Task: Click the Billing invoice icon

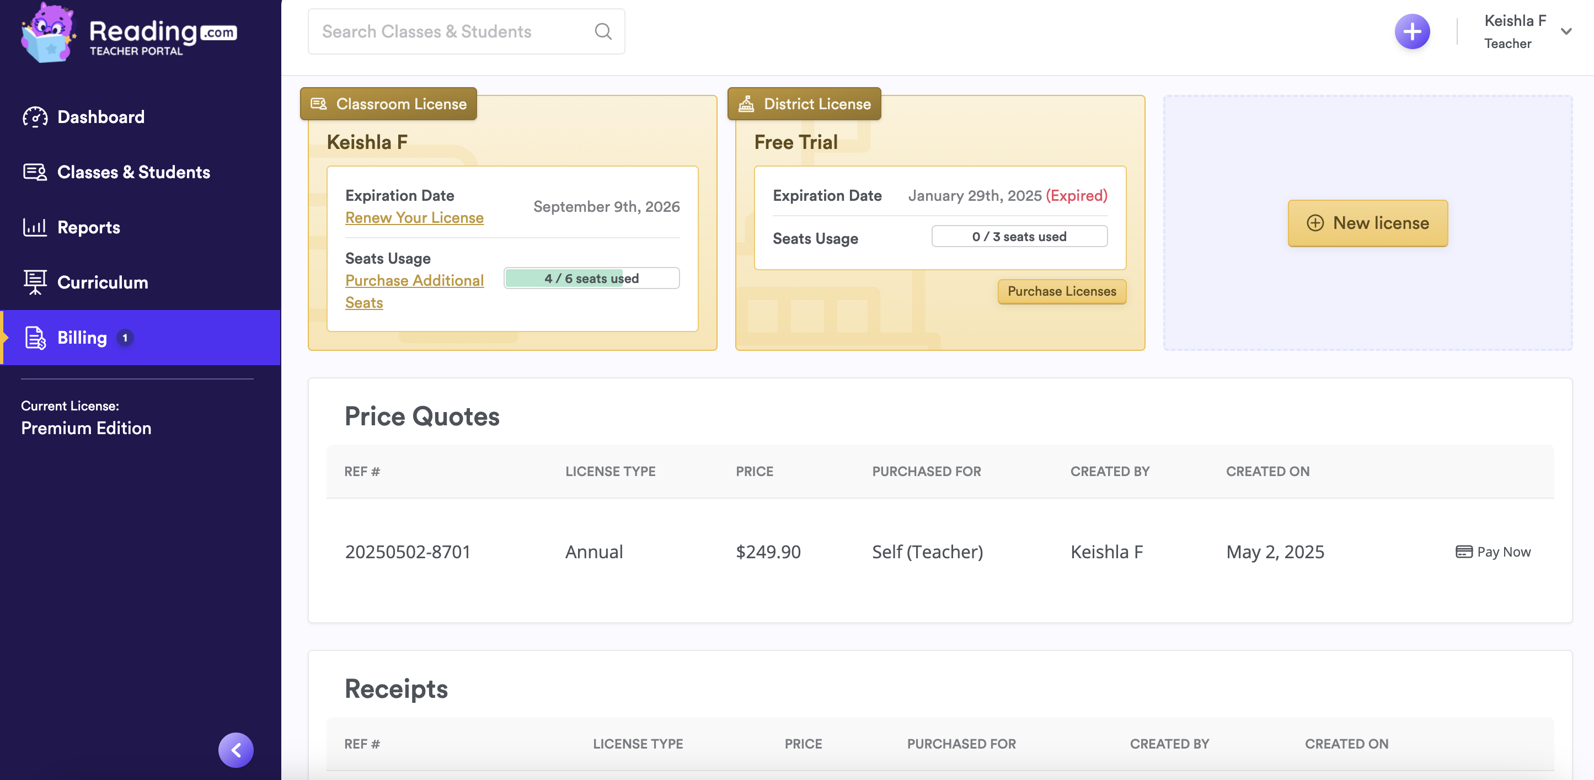Action: (x=35, y=338)
